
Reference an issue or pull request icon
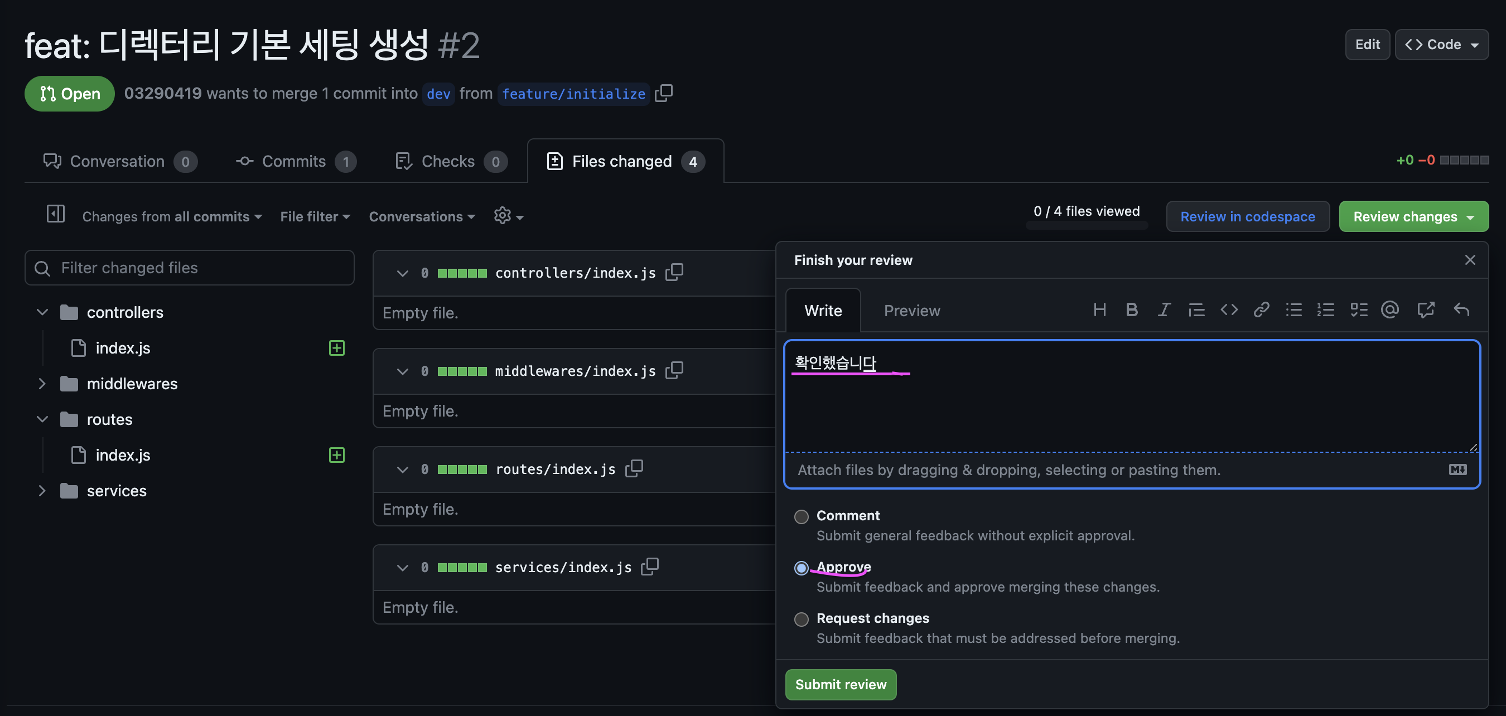pyautogui.click(x=1426, y=310)
